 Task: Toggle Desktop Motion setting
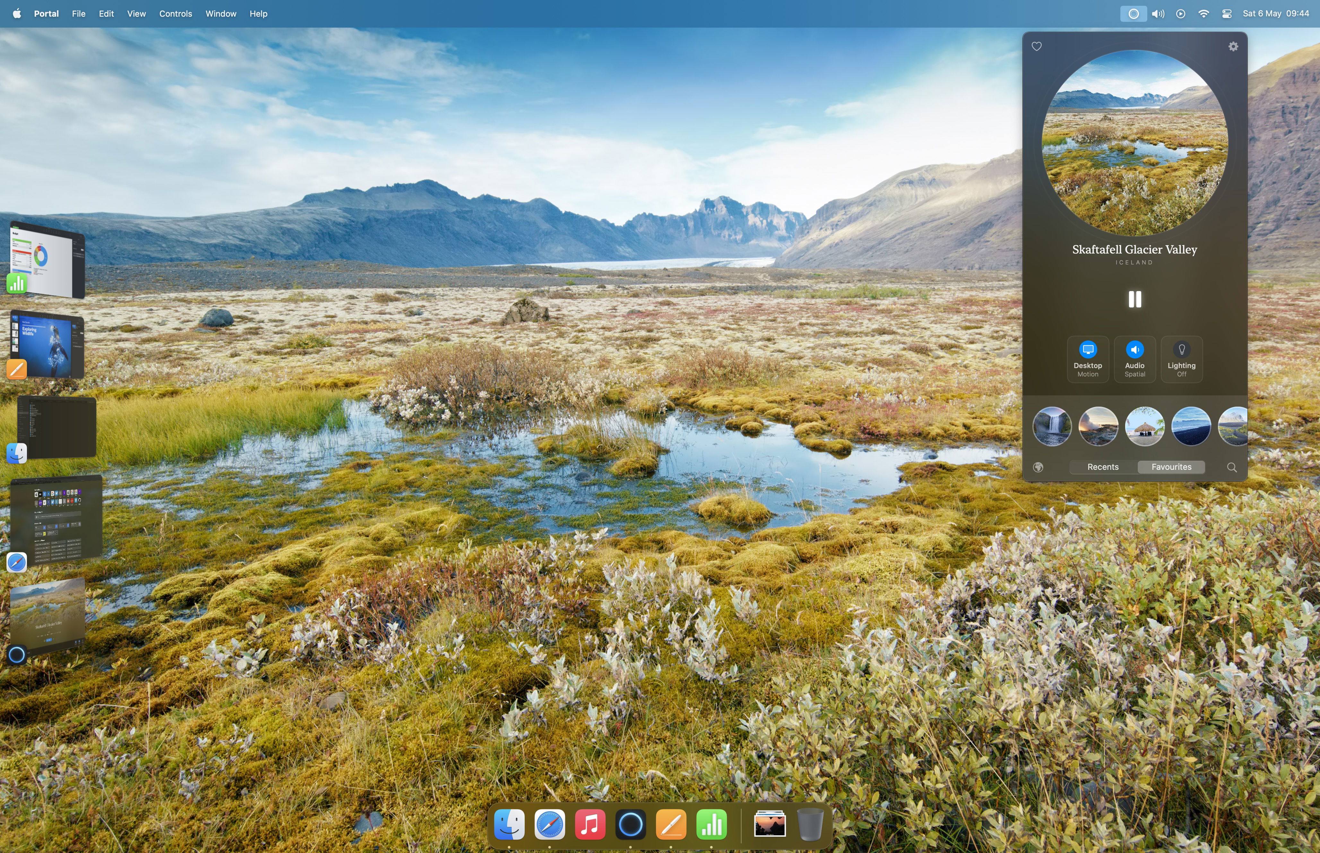tap(1087, 359)
